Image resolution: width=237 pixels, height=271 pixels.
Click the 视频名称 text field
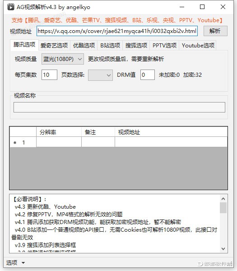(119, 107)
